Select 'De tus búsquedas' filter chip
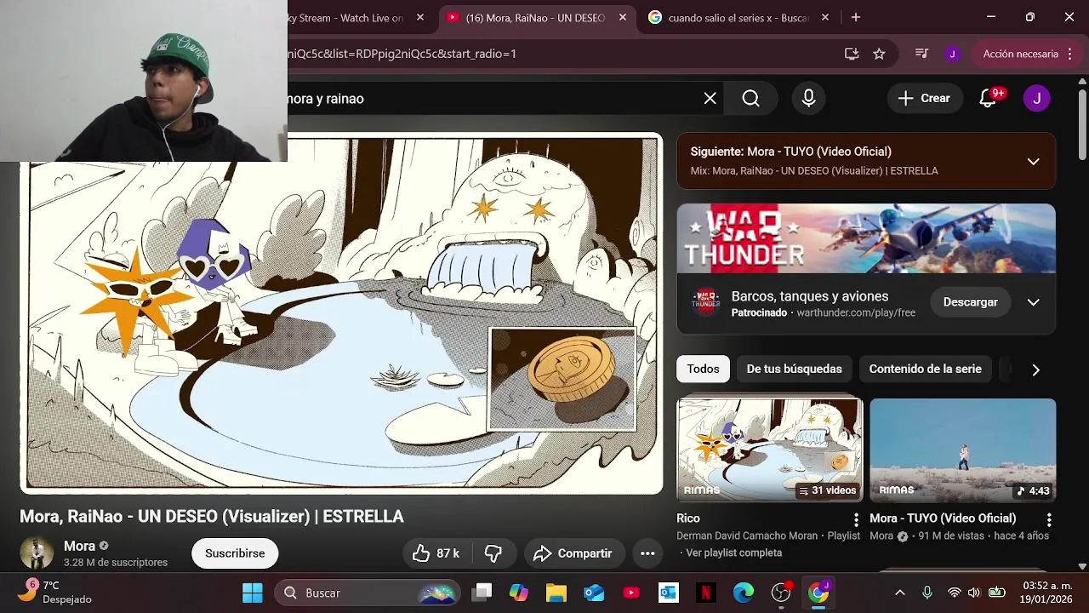Viewport: 1089px width, 613px height. pos(794,370)
